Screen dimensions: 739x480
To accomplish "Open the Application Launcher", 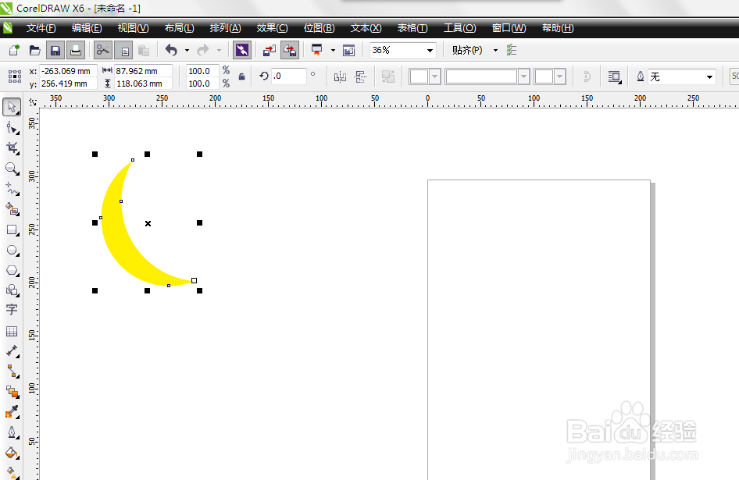I will point(316,50).
